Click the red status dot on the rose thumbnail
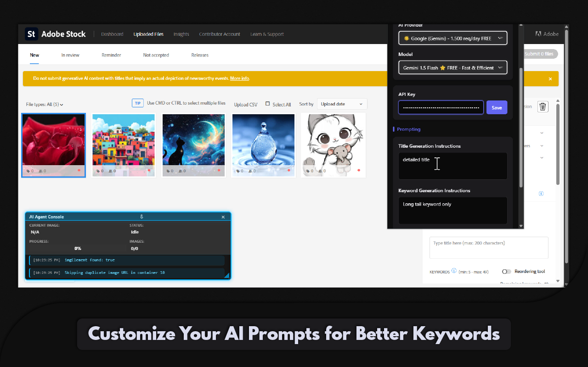 79,170
